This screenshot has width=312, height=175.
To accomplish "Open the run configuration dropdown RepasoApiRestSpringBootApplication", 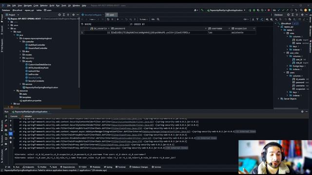I will tap(226, 10).
